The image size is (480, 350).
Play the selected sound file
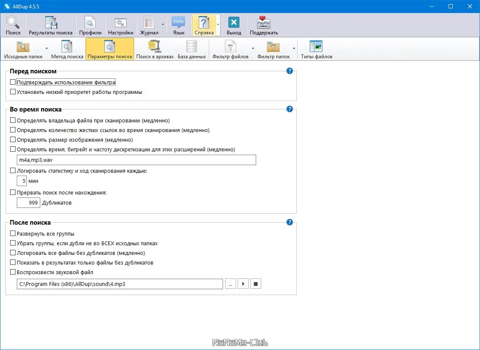point(243,284)
